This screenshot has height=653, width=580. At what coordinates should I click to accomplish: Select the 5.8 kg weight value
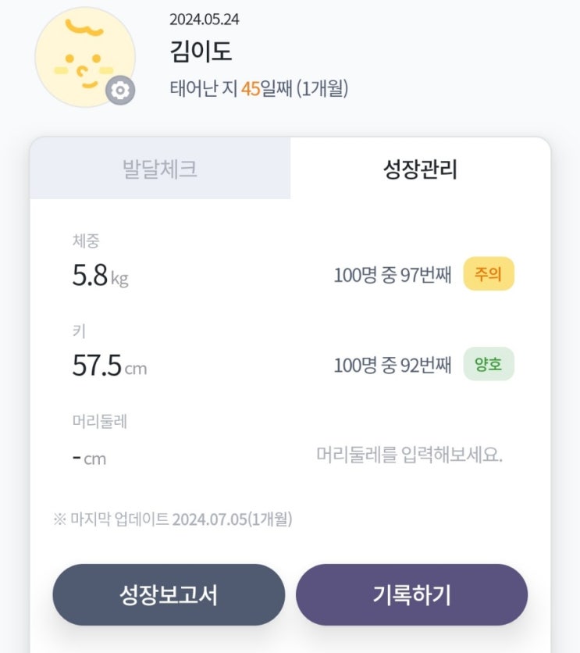pyautogui.click(x=100, y=276)
